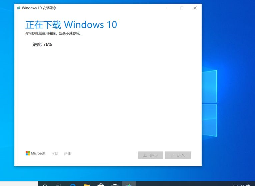This screenshot has height=186, width=255.
Task: Open File Explorer from the taskbar
Action: (x=87, y=185)
